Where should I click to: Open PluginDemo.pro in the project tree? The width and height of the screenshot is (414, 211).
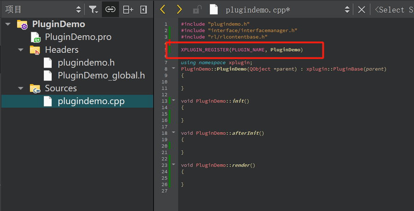[x=78, y=37]
